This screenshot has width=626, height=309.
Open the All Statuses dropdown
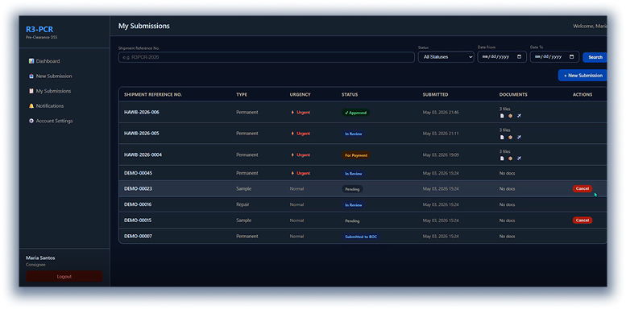coord(446,57)
